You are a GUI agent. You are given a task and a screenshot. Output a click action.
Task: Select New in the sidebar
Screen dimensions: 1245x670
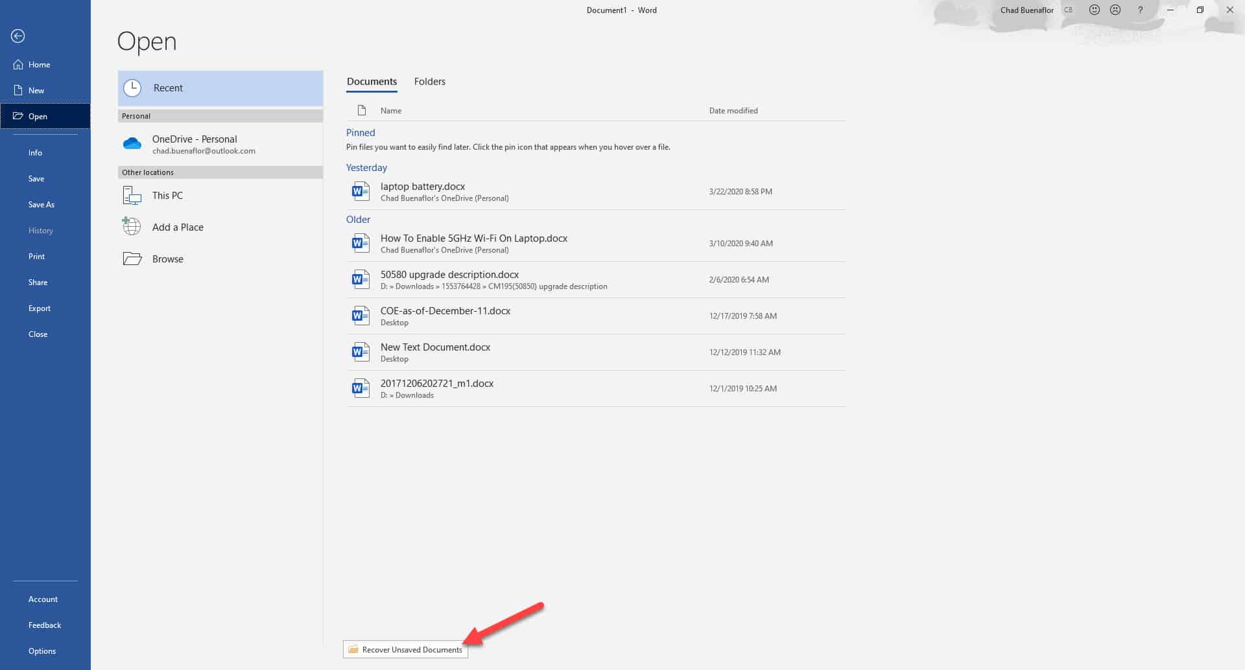pyautogui.click(x=45, y=91)
